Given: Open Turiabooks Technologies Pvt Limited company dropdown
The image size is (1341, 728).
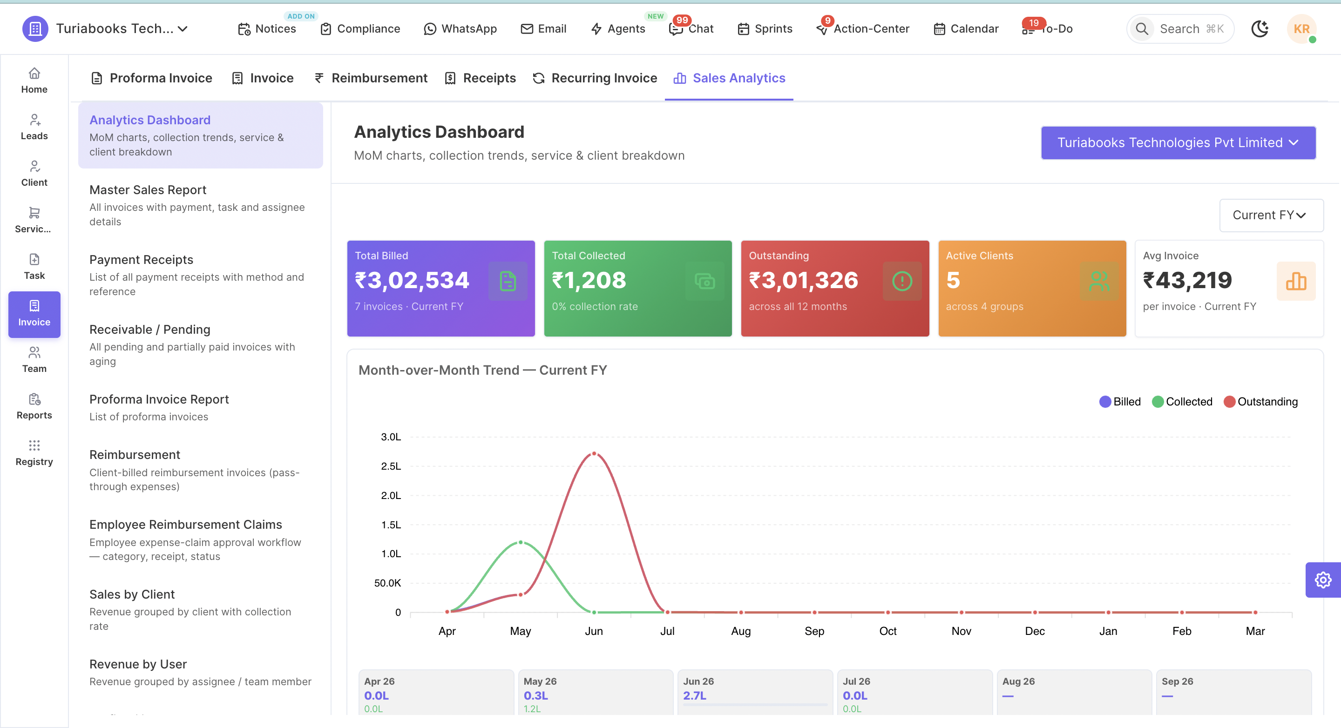Looking at the screenshot, I should pyautogui.click(x=1178, y=142).
